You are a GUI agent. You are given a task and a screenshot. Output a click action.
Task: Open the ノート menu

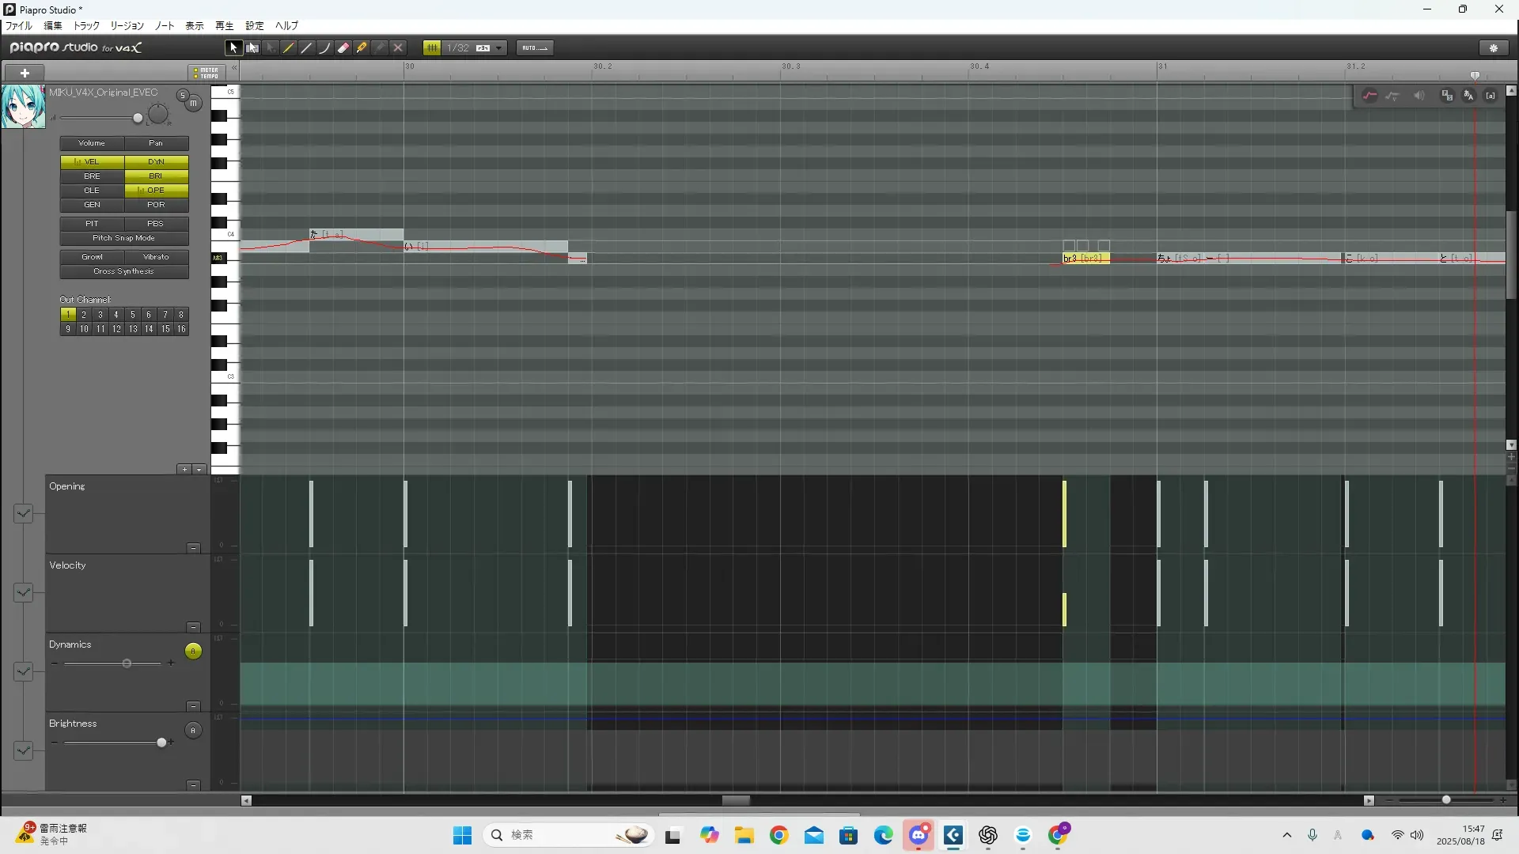click(165, 26)
